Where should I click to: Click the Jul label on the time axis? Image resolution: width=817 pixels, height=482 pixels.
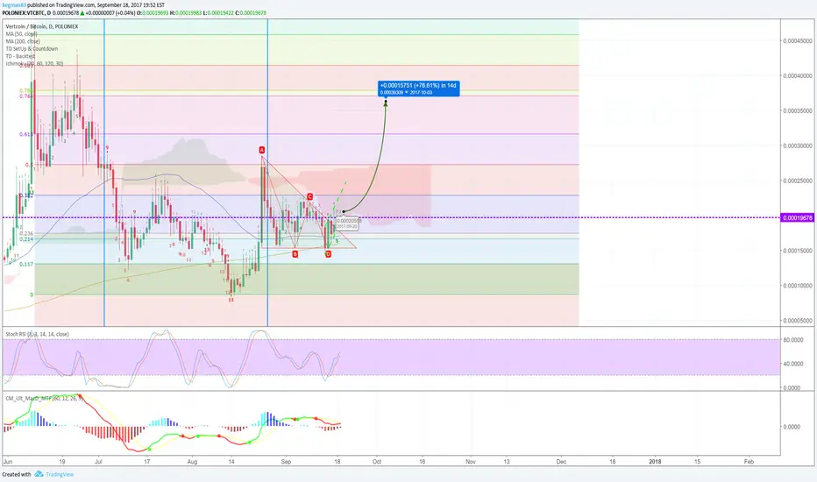pyautogui.click(x=99, y=462)
